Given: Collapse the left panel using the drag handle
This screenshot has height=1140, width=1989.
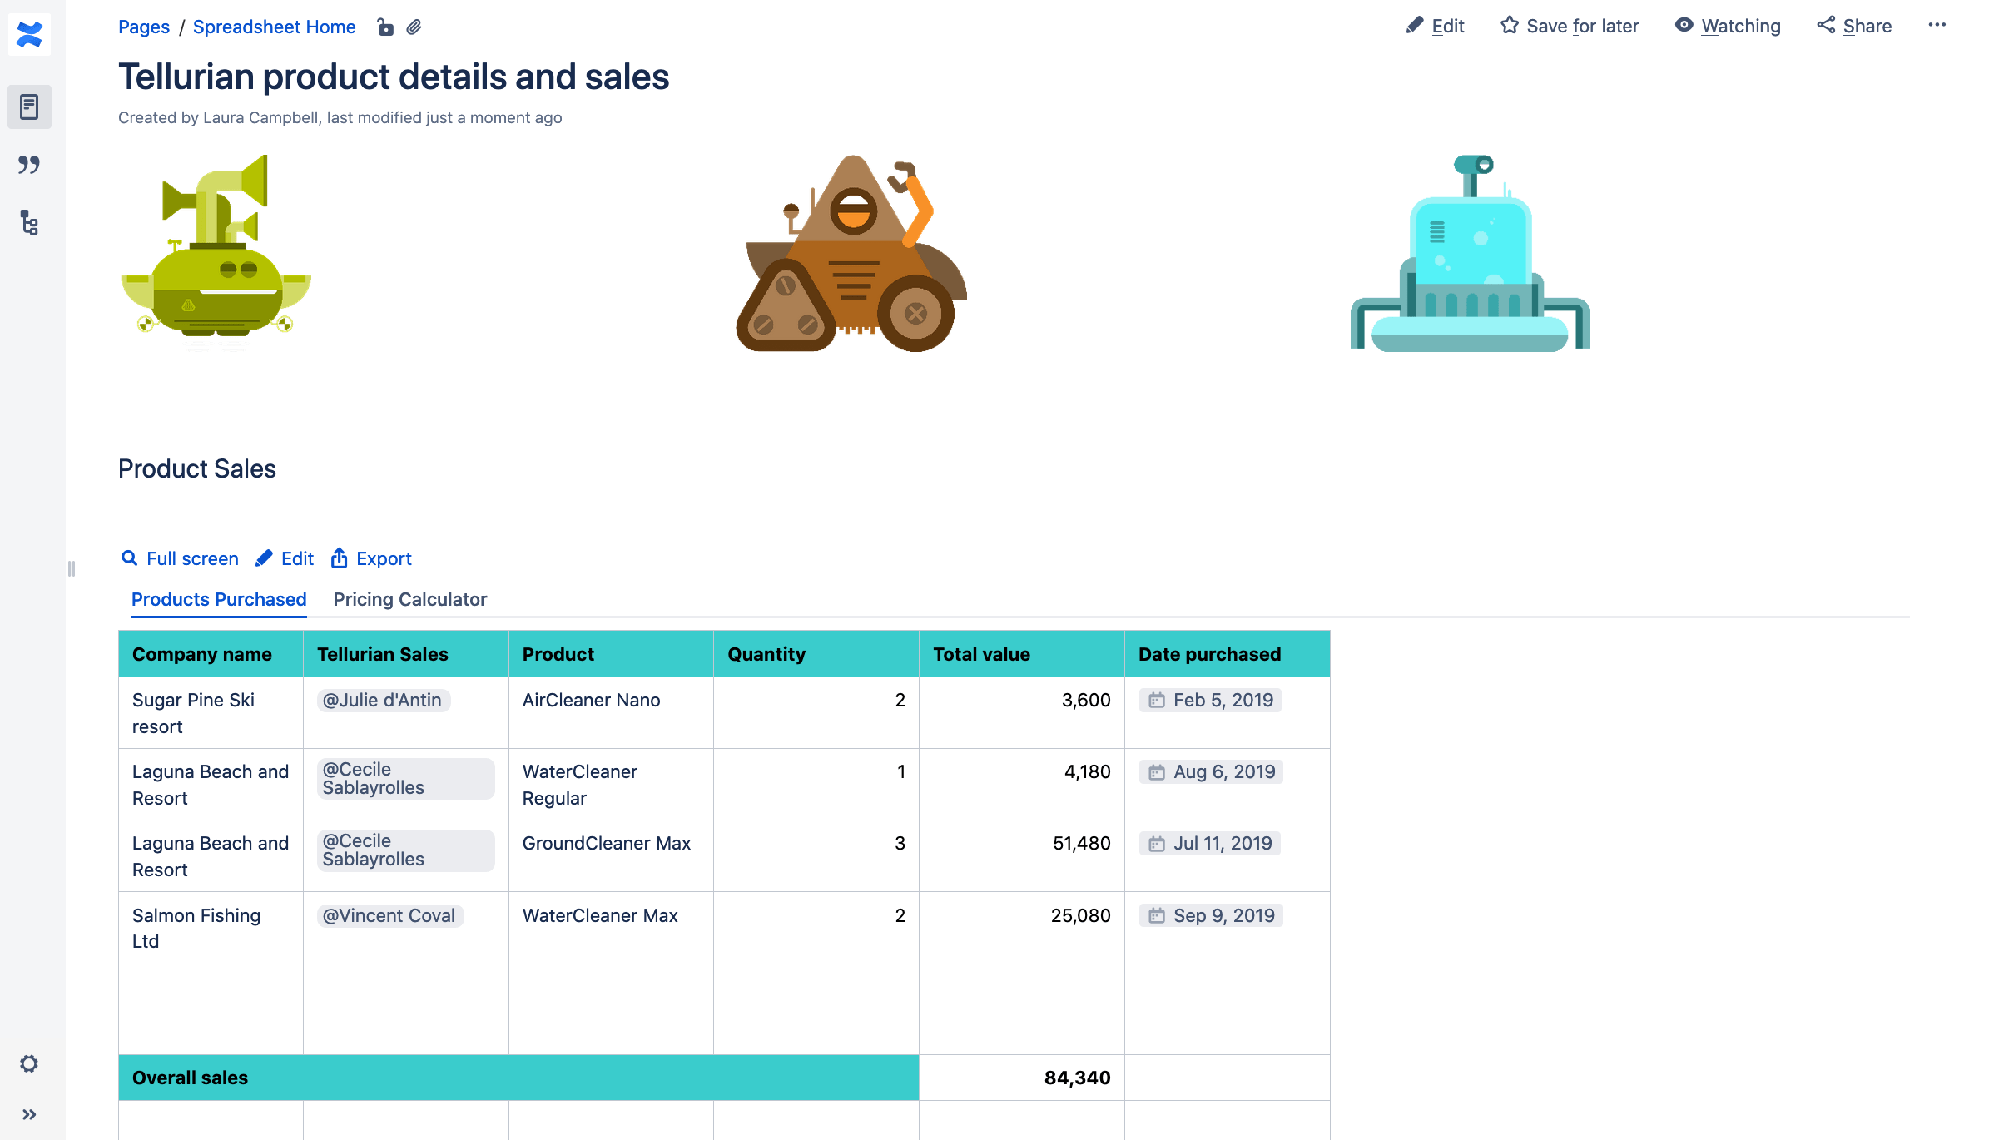Looking at the screenshot, I should (x=71, y=567).
